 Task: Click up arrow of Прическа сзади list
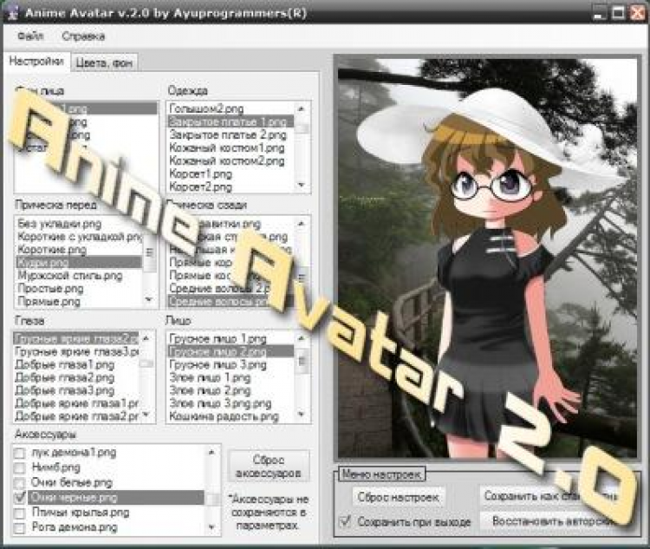[x=302, y=224]
